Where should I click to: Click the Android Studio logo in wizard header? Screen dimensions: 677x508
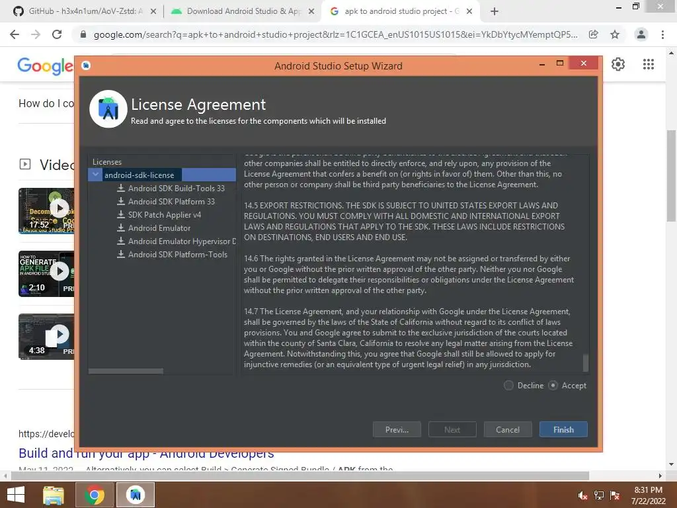[108, 109]
